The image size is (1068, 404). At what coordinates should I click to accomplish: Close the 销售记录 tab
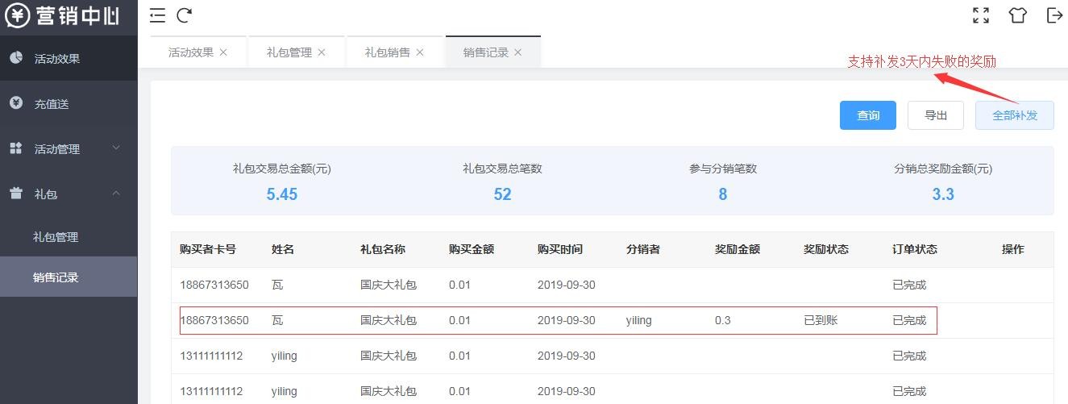(x=518, y=52)
